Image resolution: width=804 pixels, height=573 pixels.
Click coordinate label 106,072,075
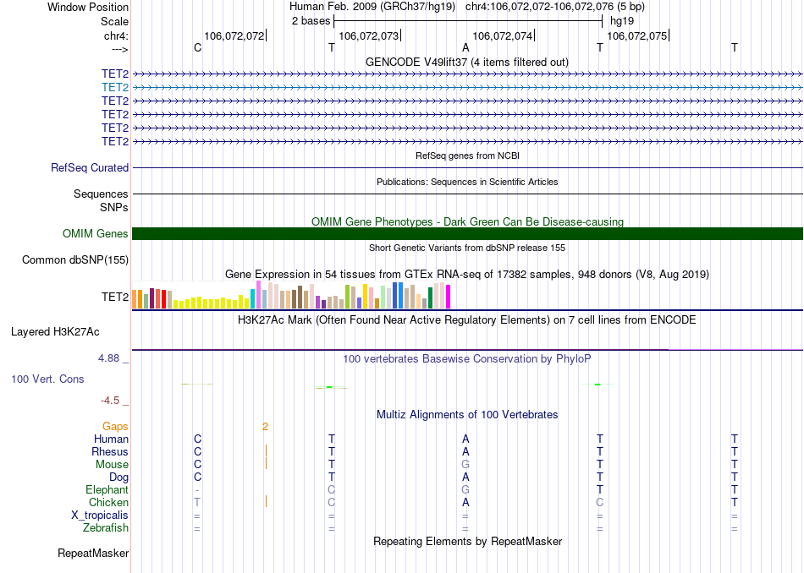[x=637, y=35]
